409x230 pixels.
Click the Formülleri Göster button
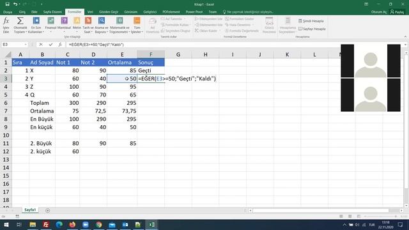pyautogui.click(x=240, y=19)
